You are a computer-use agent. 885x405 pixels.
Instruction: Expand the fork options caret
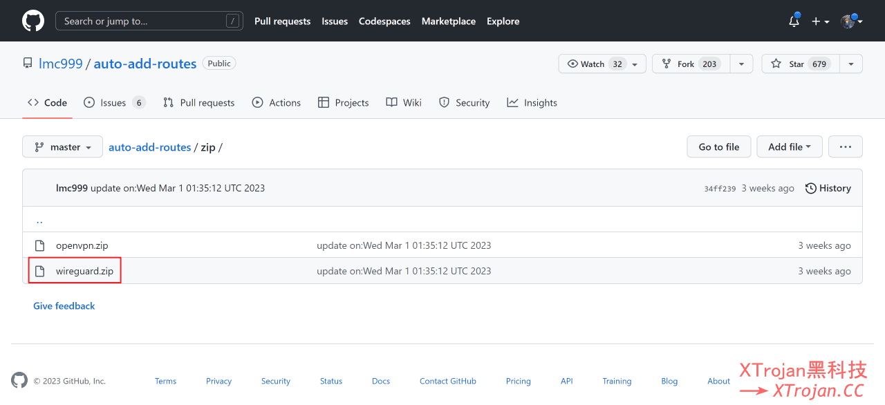[x=741, y=64]
